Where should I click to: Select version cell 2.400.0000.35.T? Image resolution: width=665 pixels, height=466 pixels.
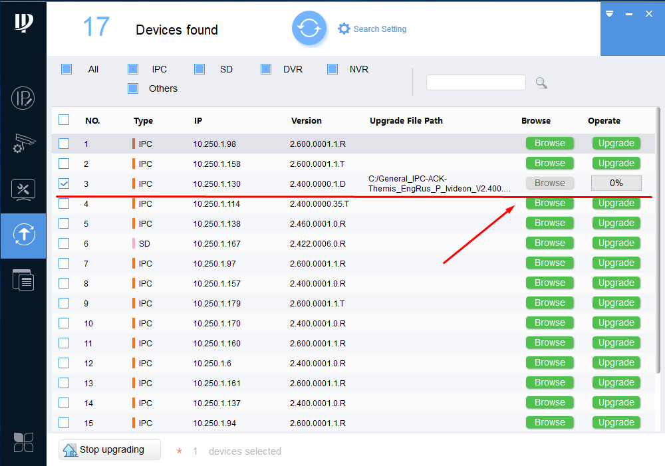click(319, 204)
